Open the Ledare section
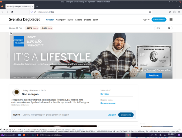182x138 pixels. pos(79,20)
